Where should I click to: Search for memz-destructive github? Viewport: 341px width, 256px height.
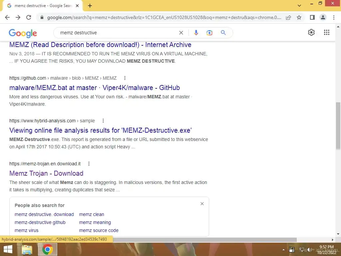pos(40,222)
